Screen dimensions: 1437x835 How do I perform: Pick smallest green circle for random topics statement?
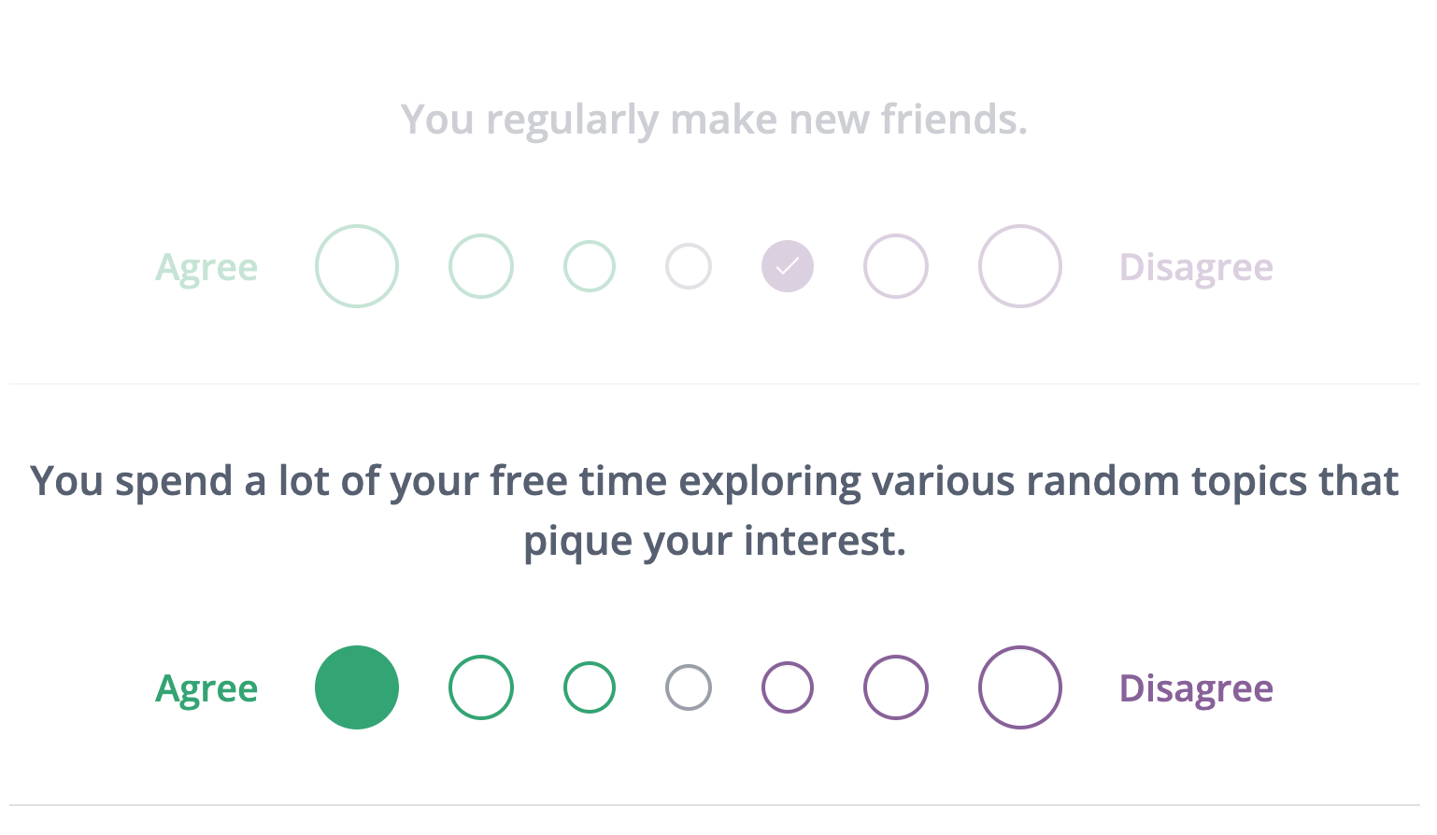(x=590, y=687)
